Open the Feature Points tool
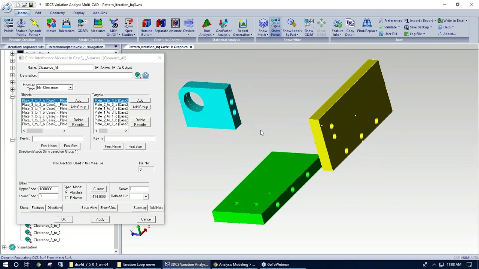The width and height of the screenshot is (479, 269). (21, 28)
